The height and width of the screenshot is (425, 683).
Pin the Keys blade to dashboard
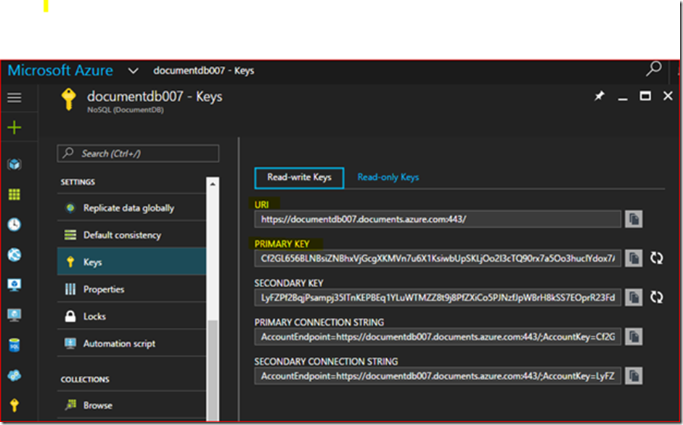pyautogui.click(x=600, y=96)
